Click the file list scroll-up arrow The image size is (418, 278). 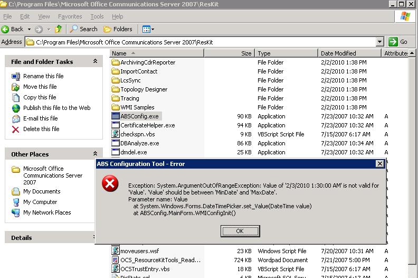[412, 53]
